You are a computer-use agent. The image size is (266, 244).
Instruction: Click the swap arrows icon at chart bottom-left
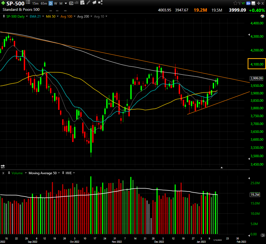click(2, 166)
